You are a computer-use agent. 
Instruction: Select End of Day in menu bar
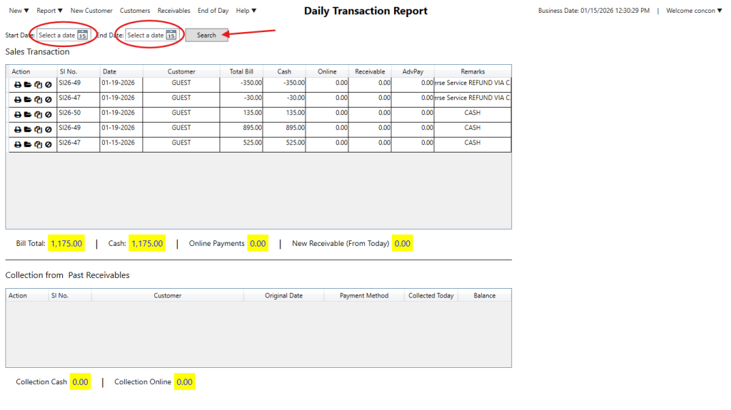click(x=213, y=11)
